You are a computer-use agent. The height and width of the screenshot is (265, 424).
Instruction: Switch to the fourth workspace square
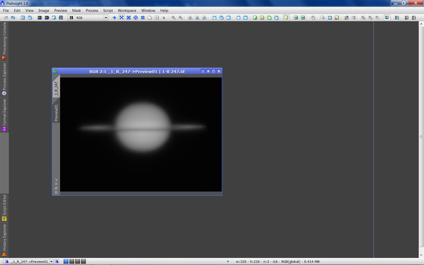coord(84,261)
